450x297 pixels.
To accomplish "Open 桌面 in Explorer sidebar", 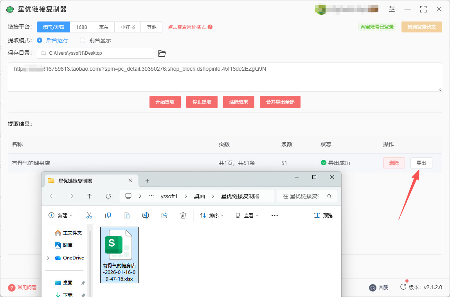I will (x=64, y=283).
